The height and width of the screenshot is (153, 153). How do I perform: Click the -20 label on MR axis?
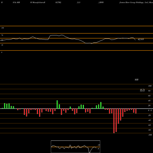(x=149, y=115)
